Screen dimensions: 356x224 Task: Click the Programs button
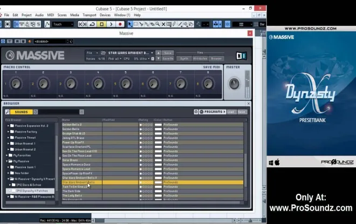point(213,112)
